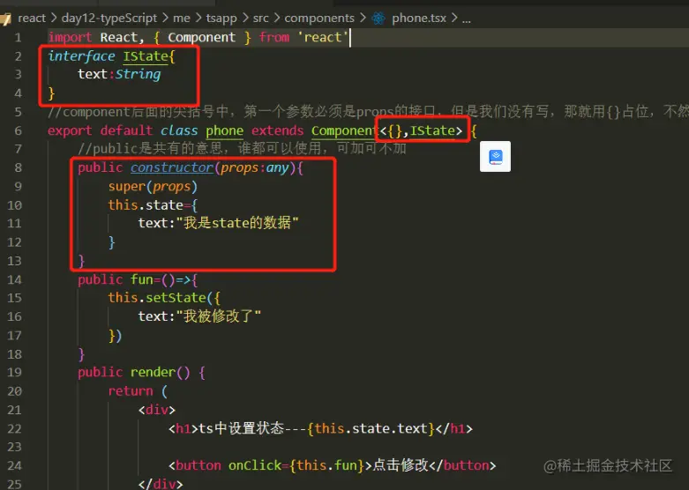
Task: Click the opening <div> tag on line 21
Action: pos(157,410)
